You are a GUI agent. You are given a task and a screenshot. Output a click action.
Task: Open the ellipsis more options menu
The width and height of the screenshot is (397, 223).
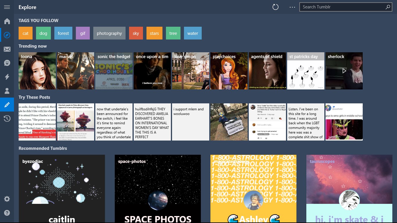tap(292, 7)
